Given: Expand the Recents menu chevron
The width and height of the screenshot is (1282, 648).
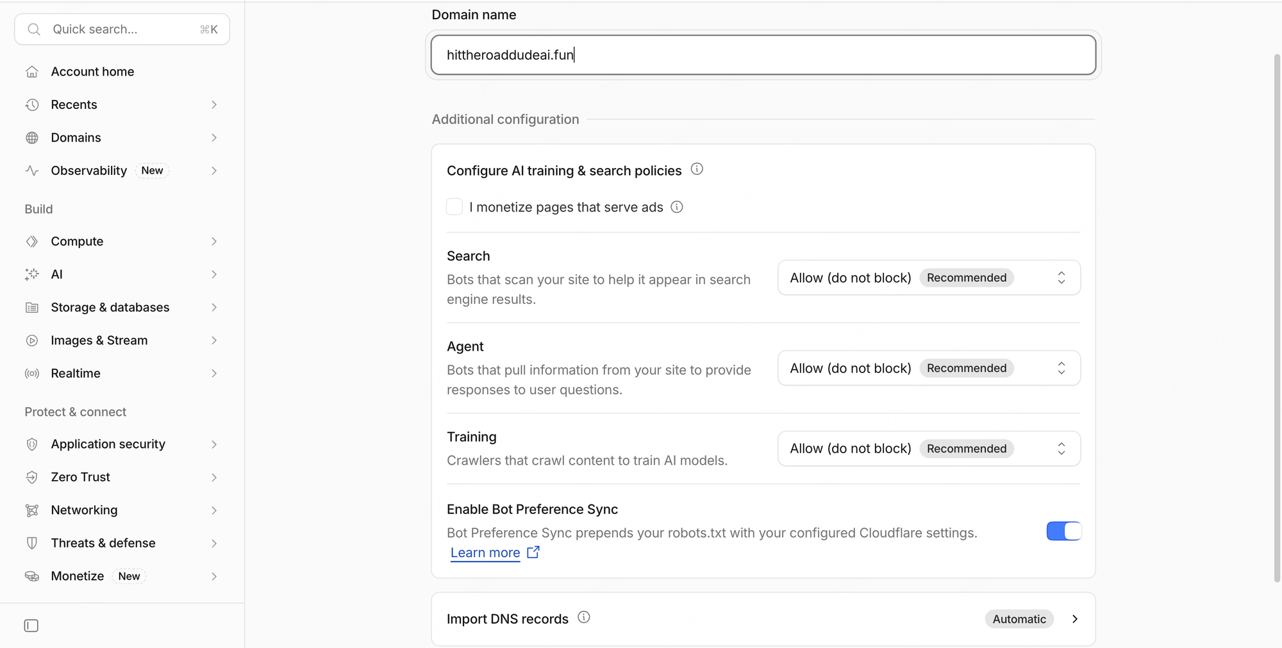Looking at the screenshot, I should click(214, 104).
